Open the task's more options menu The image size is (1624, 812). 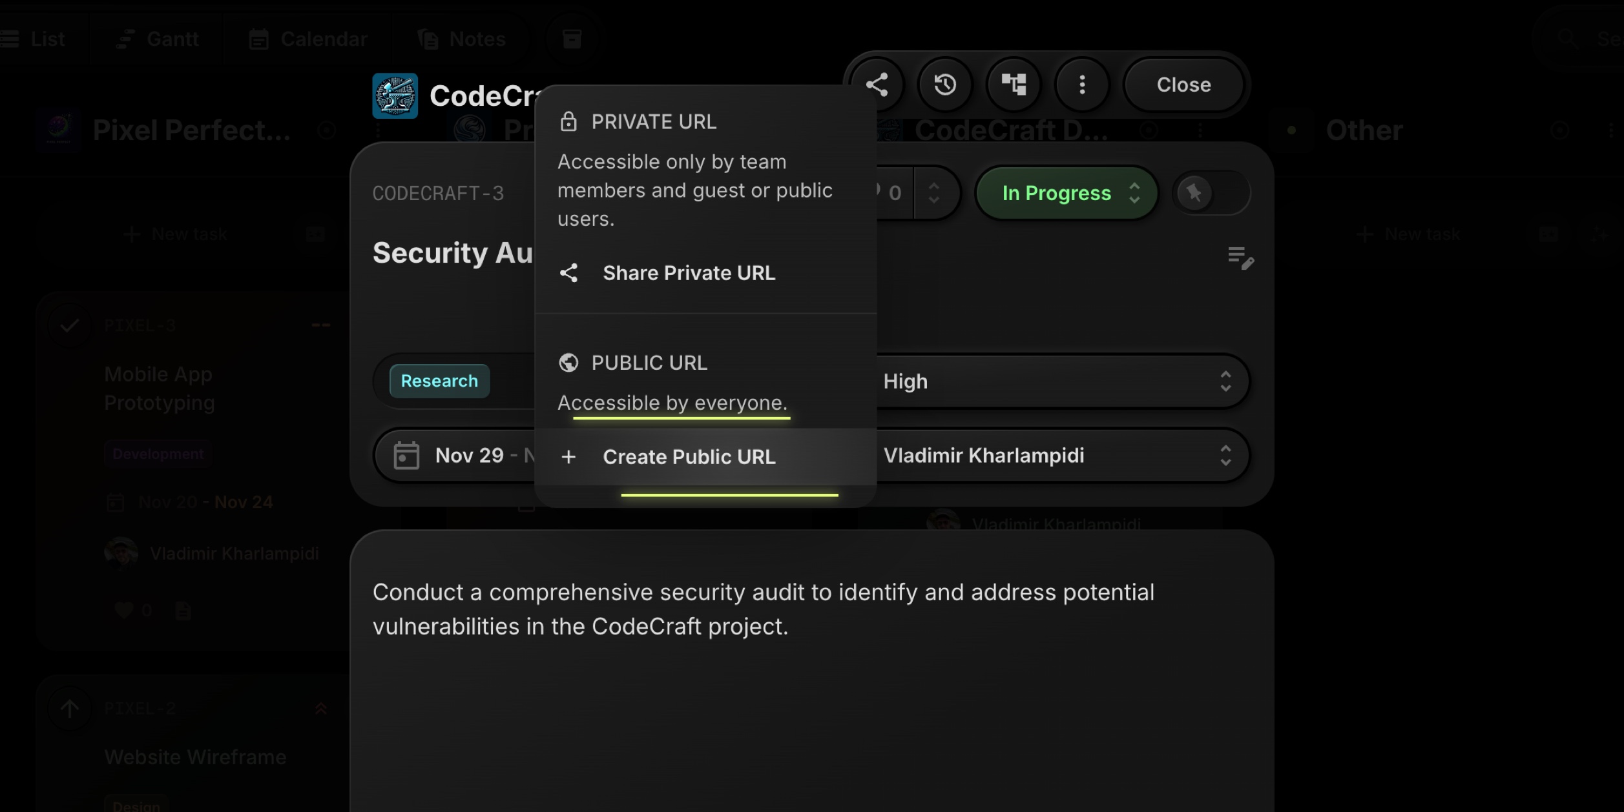click(1081, 84)
